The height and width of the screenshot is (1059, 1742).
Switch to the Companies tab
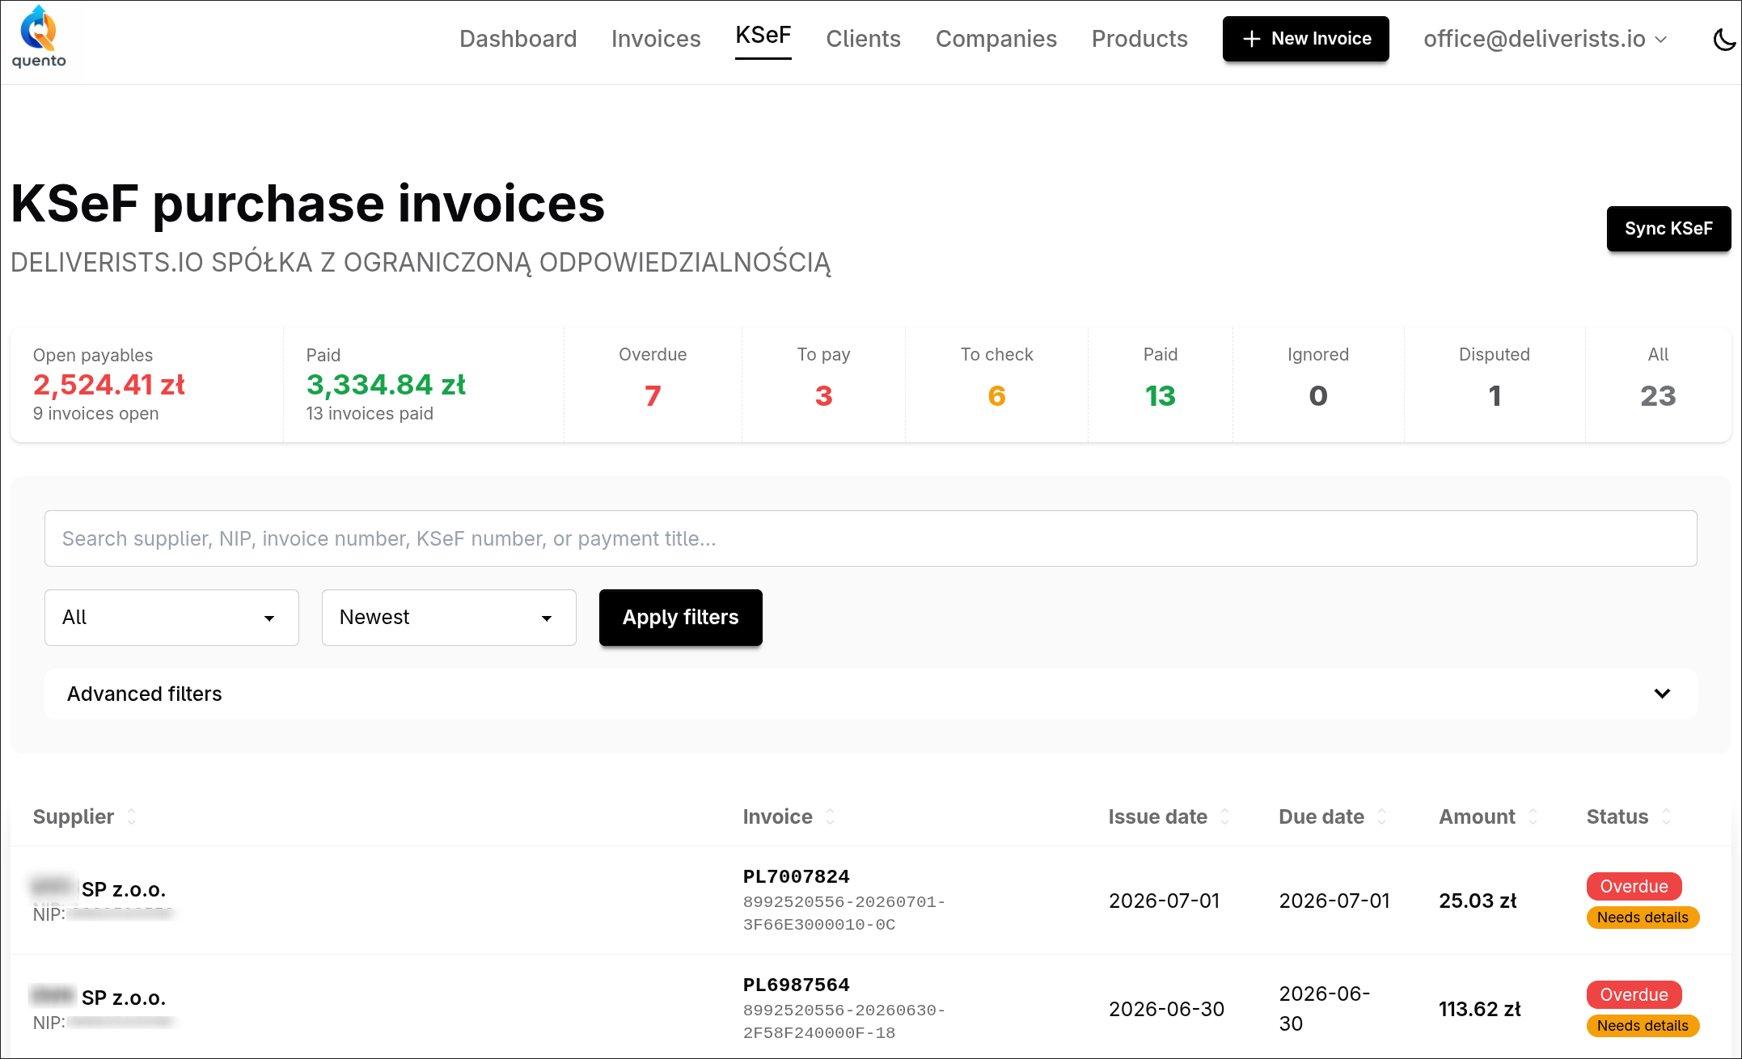[996, 39]
